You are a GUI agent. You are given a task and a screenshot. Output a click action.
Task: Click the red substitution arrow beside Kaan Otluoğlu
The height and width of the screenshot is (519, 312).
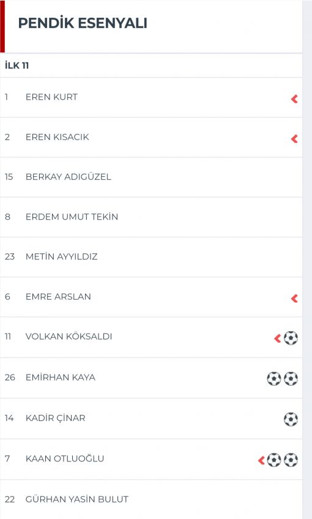click(x=261, y=460)
